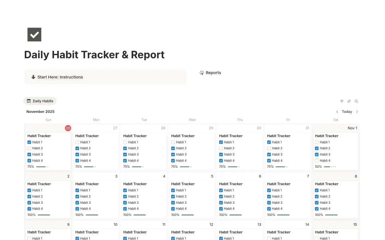Check Habit 2 on Sunday the 26th
385x240 pixels.
(29, 148)
